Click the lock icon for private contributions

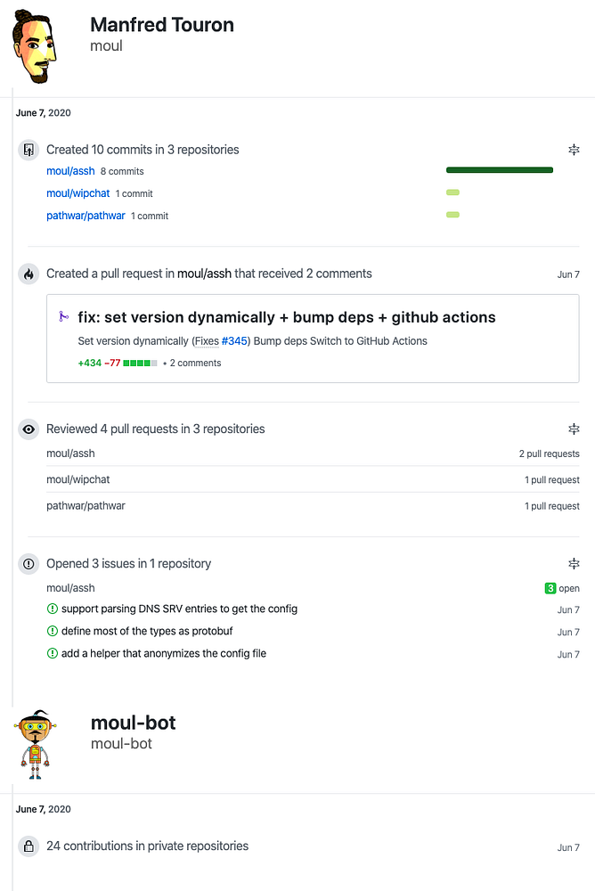(29, 846)
